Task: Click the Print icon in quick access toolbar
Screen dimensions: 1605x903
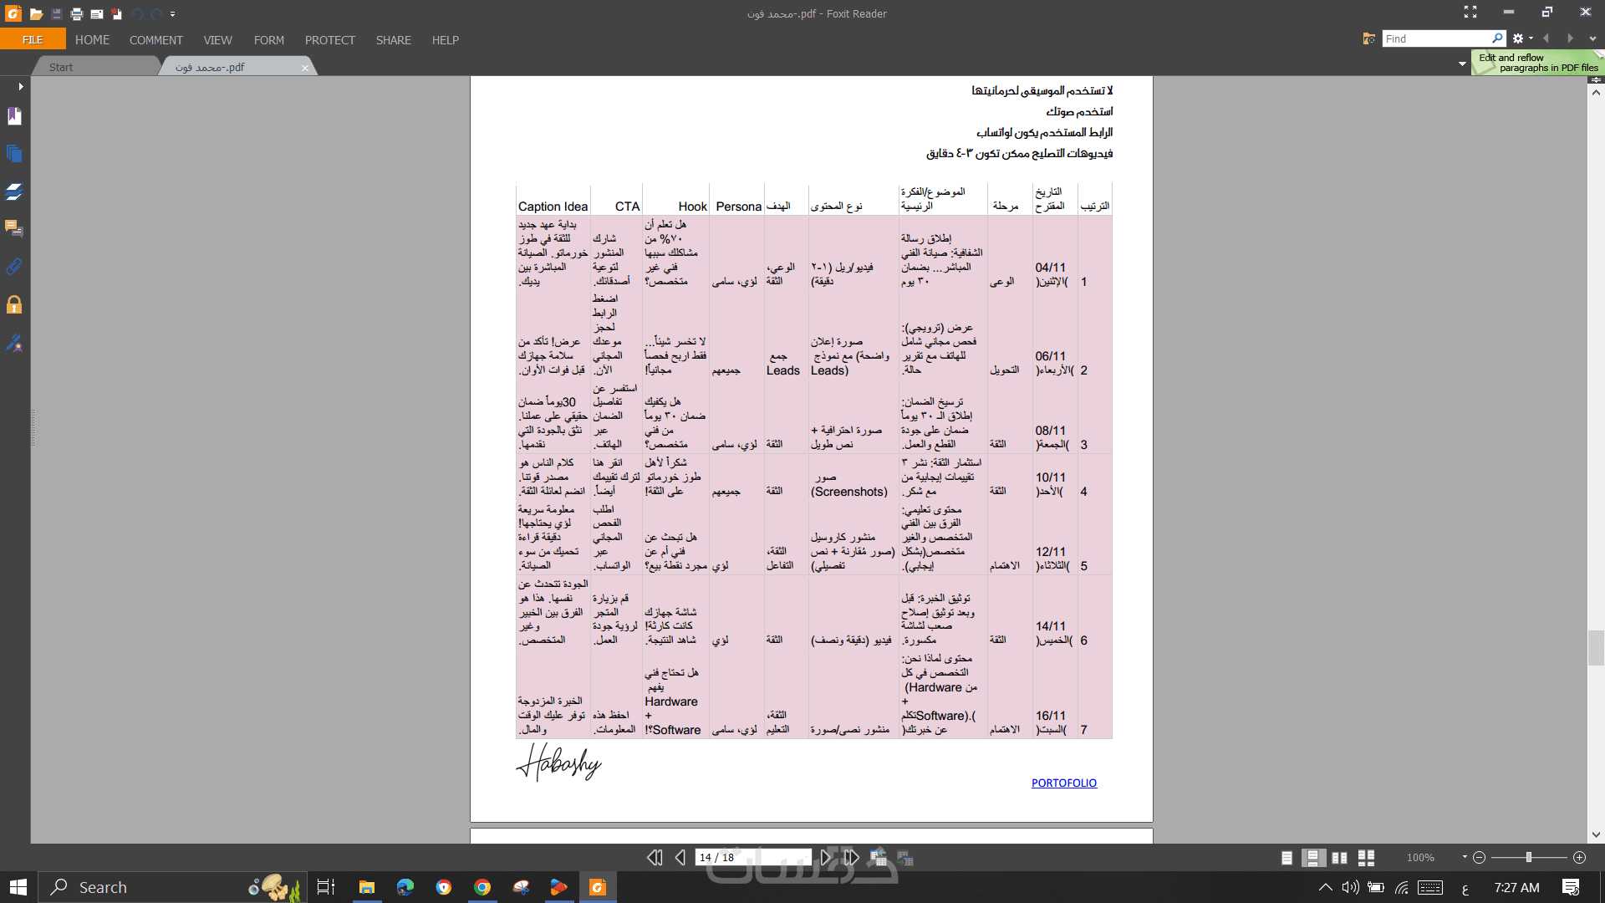Action: tap(76, 13)
